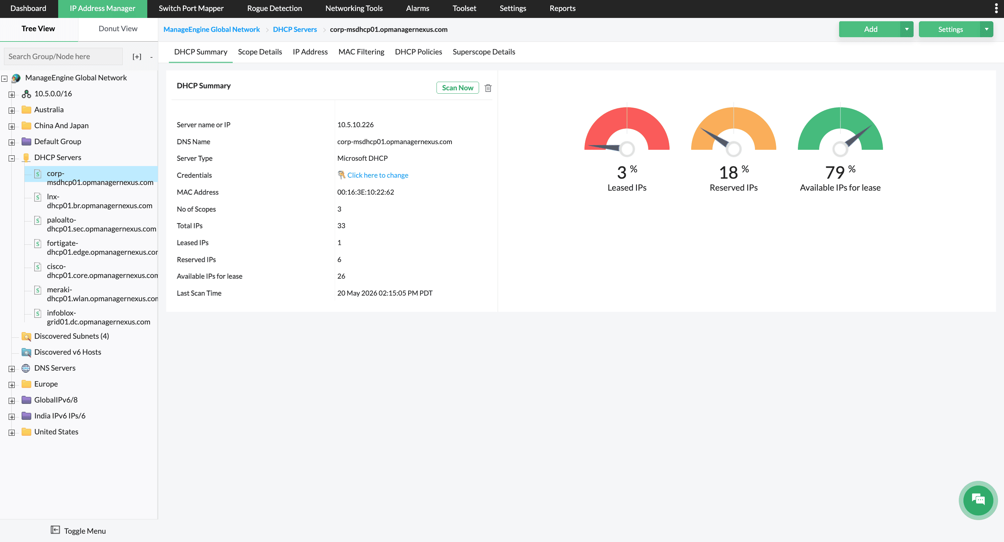Click the DNS Servers globe icon

pos(26,368)
